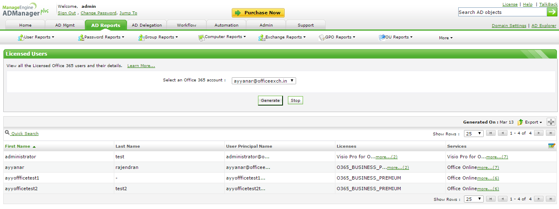Open the Support tab
The width and height of the screenshot is (559, 209).
(306, 25)
